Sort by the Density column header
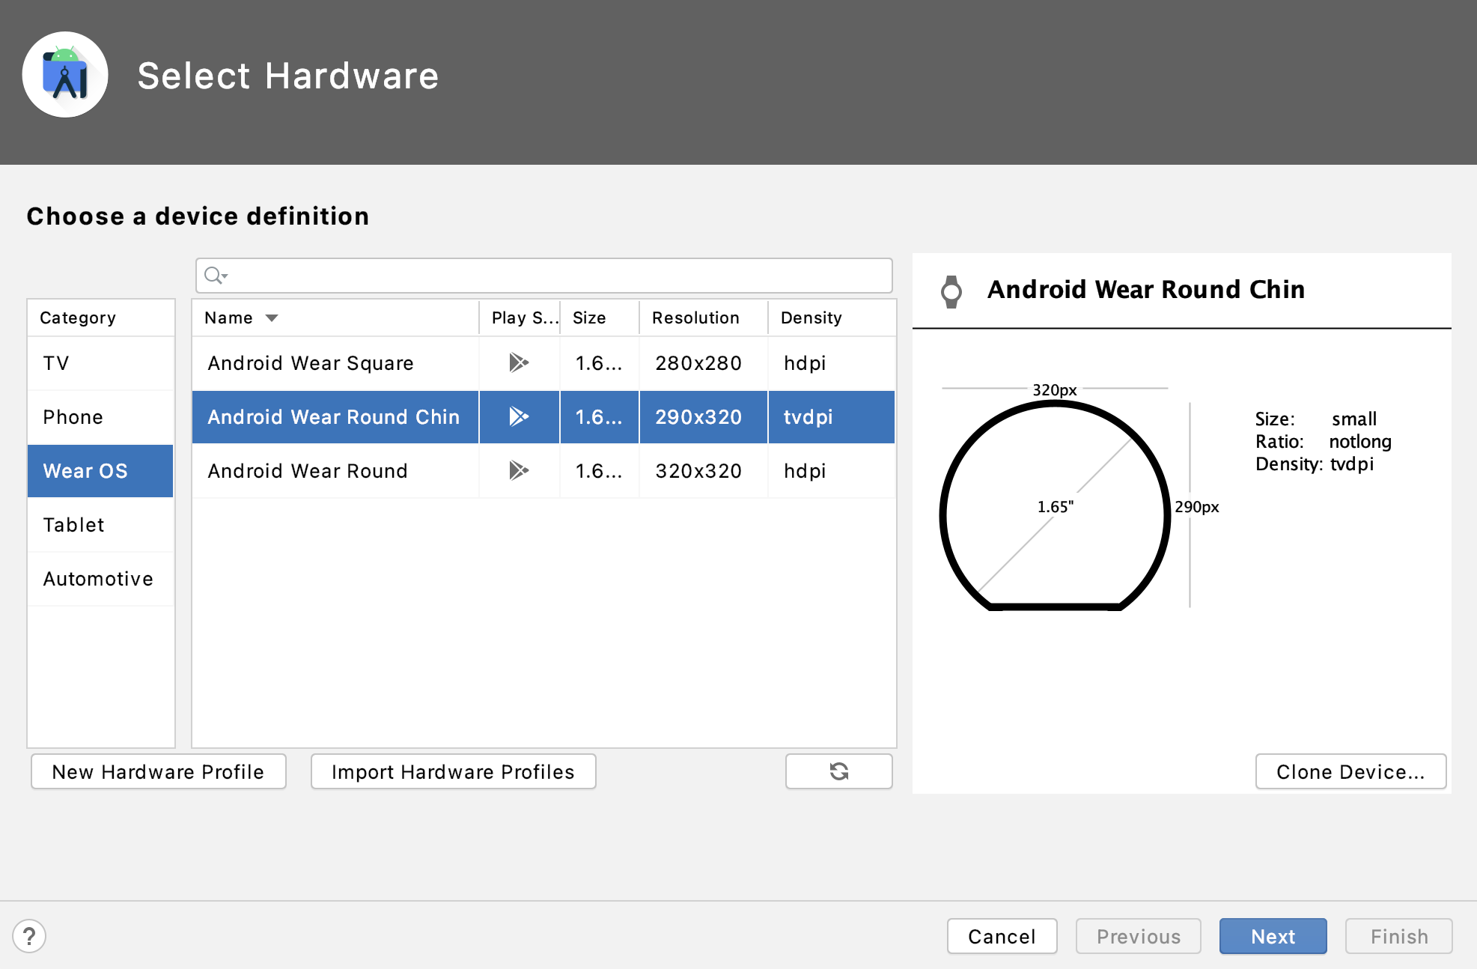This screenshot has width=1477, height=969. 811,318
